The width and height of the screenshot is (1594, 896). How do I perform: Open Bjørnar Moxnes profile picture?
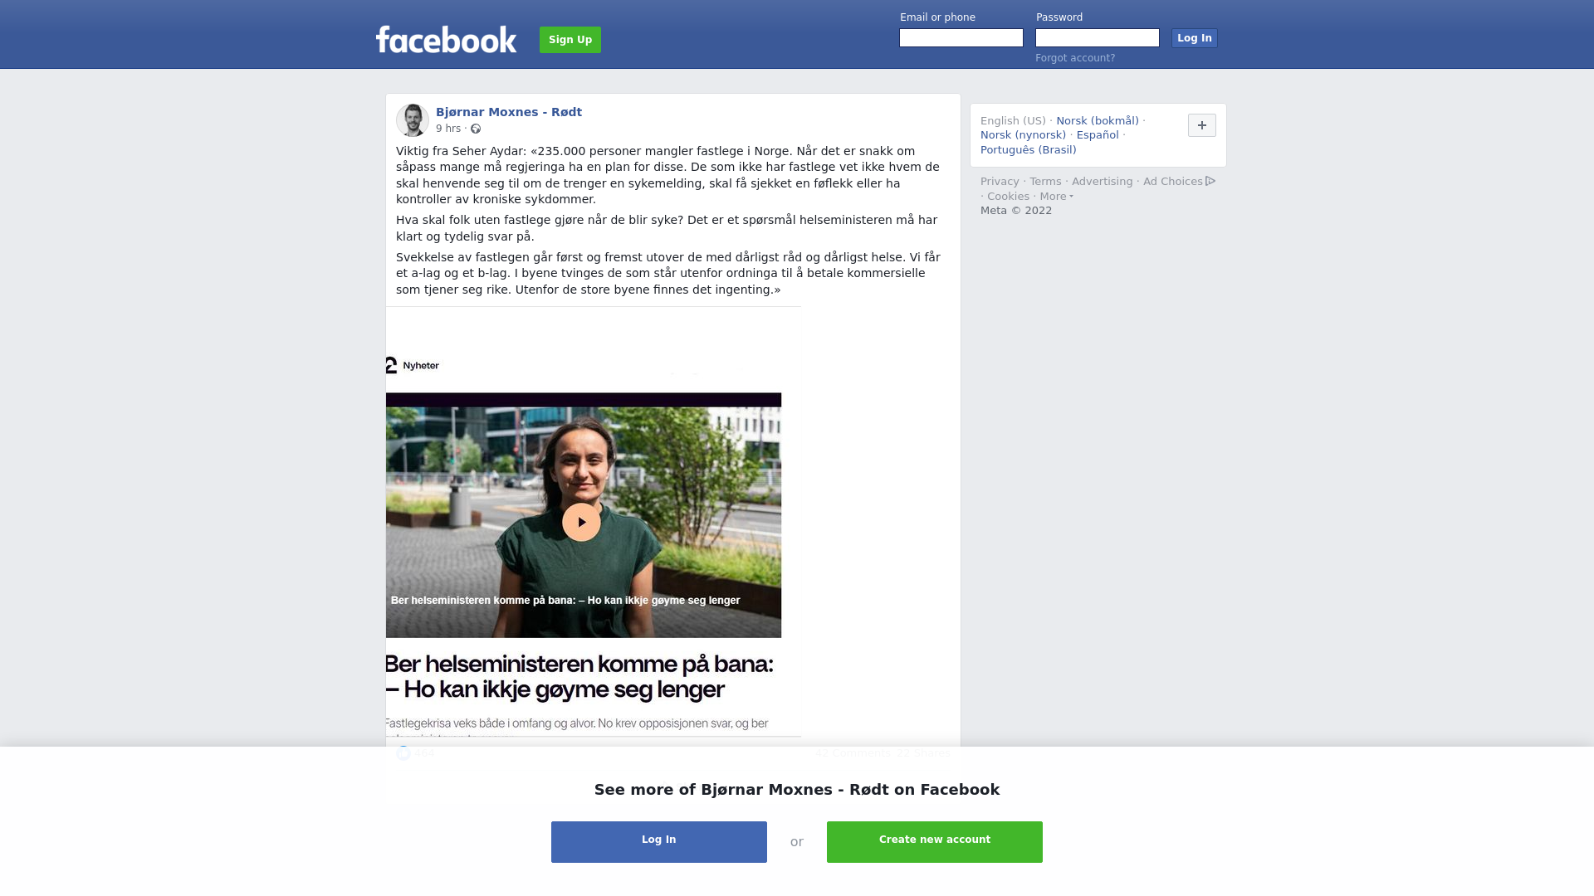pos(413,120)
